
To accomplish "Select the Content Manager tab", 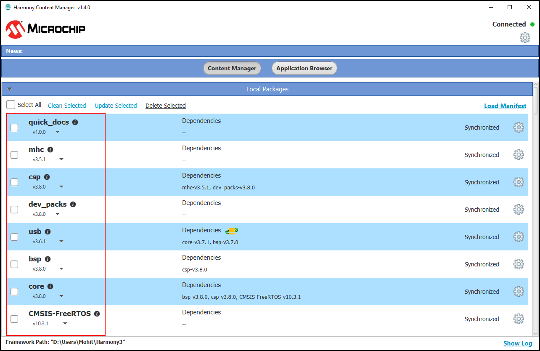I will (232, 68).
